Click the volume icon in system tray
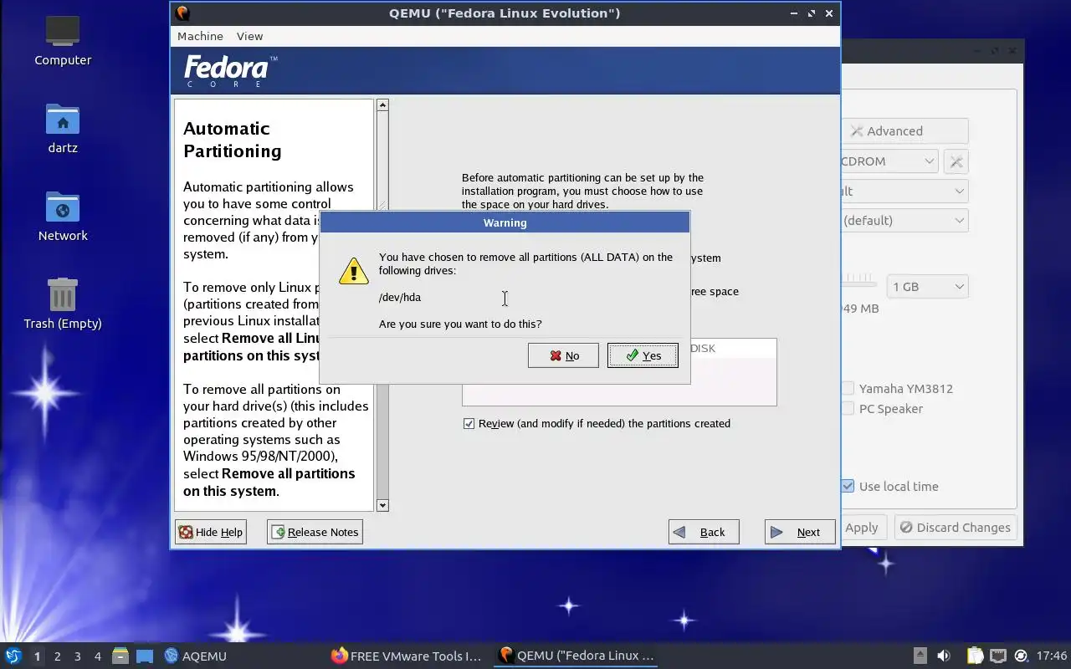 [x=944, y=656]
